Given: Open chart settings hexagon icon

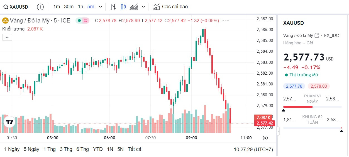Looking at the screenshot, I should coord(265,138).
